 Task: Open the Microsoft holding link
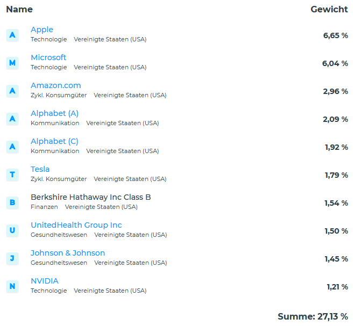click(48, 57)
